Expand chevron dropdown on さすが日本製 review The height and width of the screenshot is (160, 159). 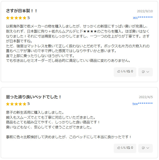(148, 72)
